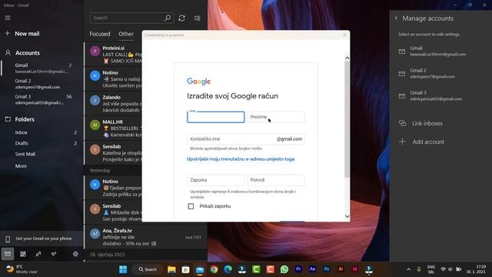The width and height of the screenshot is (492, 277).
Task: Open the Ana, Žirafa.hr email
Action: (146, 237)
